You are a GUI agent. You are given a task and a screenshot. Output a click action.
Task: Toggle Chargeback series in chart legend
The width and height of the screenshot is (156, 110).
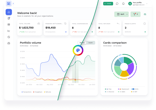38,92
